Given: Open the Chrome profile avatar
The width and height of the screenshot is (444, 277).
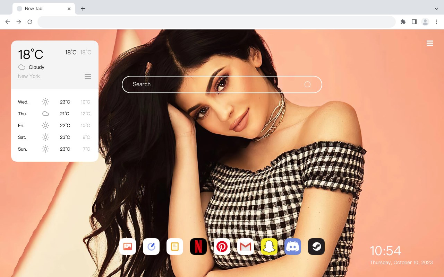Looking at the screenshot, I should click(425, 22).
